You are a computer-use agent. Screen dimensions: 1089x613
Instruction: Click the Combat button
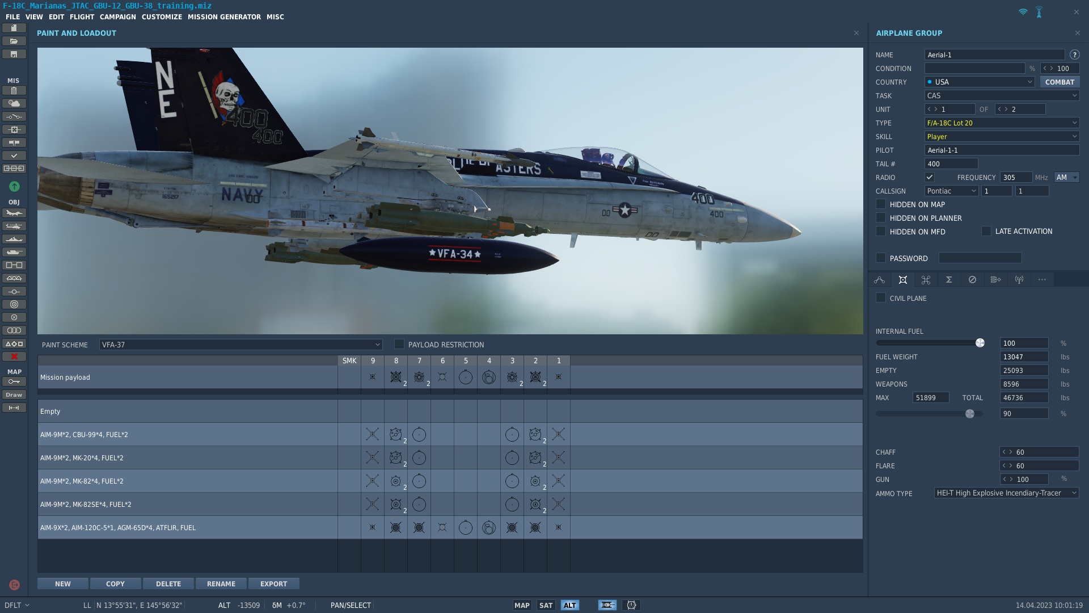[1060, 82]
